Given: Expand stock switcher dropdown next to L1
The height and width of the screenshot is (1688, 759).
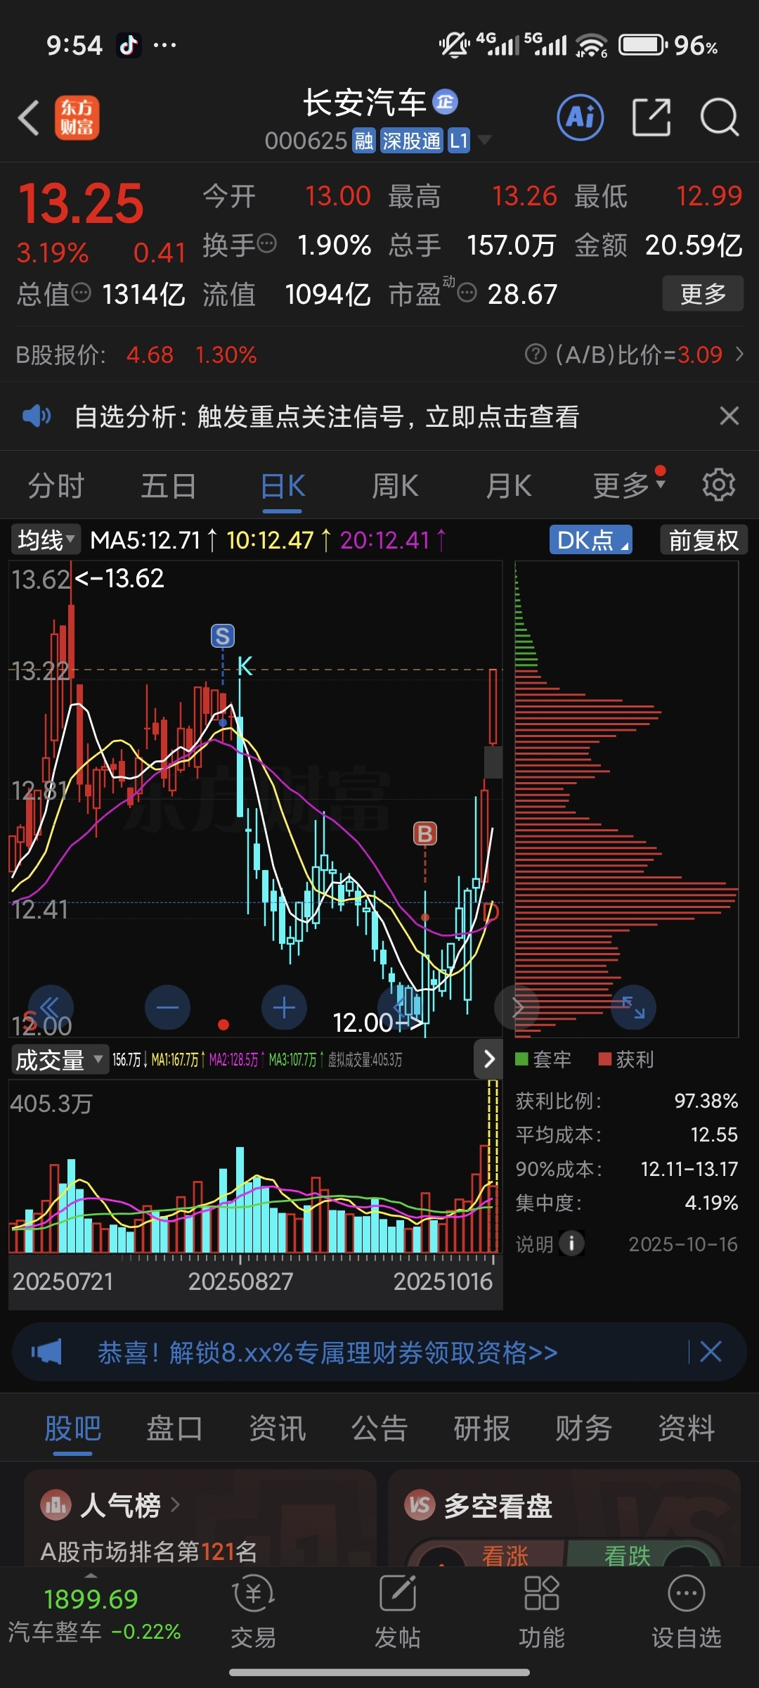Looking at the screenshot, I should point(484,139).
